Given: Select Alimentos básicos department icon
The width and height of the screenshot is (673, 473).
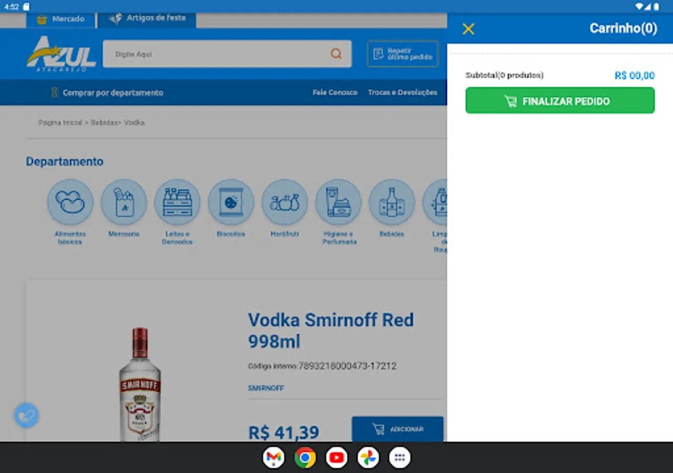Looking at the screenshot, I should (70, 202).
